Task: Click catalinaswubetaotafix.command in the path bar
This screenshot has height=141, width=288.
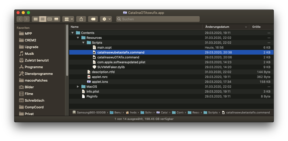Action: tap(246, 112)
